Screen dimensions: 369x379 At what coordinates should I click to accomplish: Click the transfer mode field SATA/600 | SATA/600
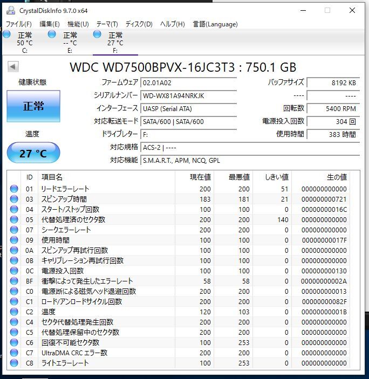tap(188, 122)
